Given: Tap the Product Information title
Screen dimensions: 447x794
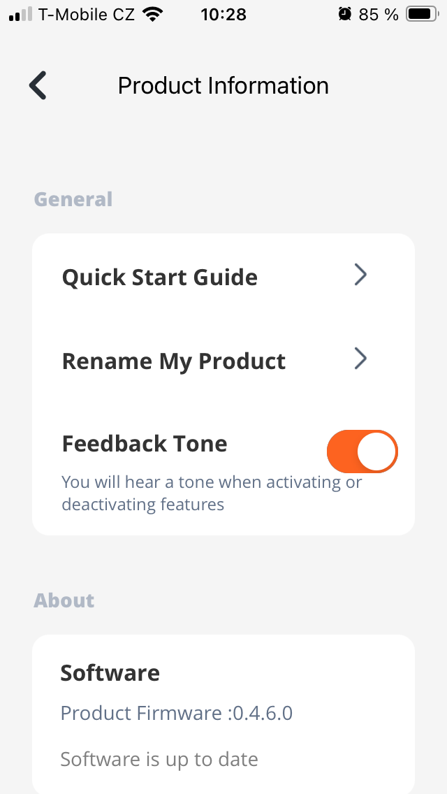Looking at the screenshot, I should tap(223, 85).
